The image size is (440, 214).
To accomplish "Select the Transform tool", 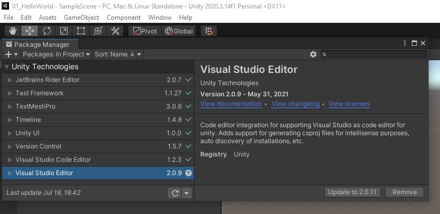I will coord(98,31).
